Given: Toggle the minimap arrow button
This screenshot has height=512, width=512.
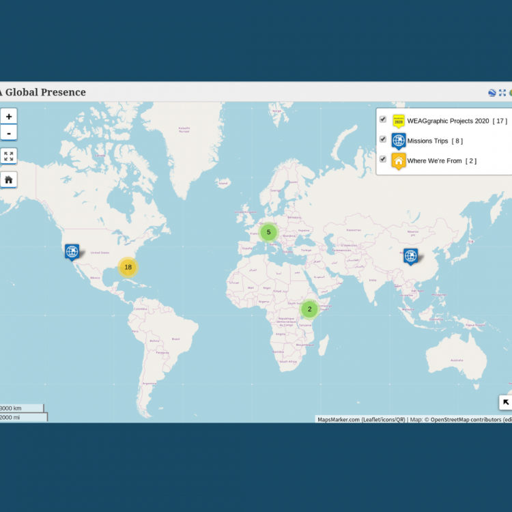Looking at the screenshot, I should [506, 402].
